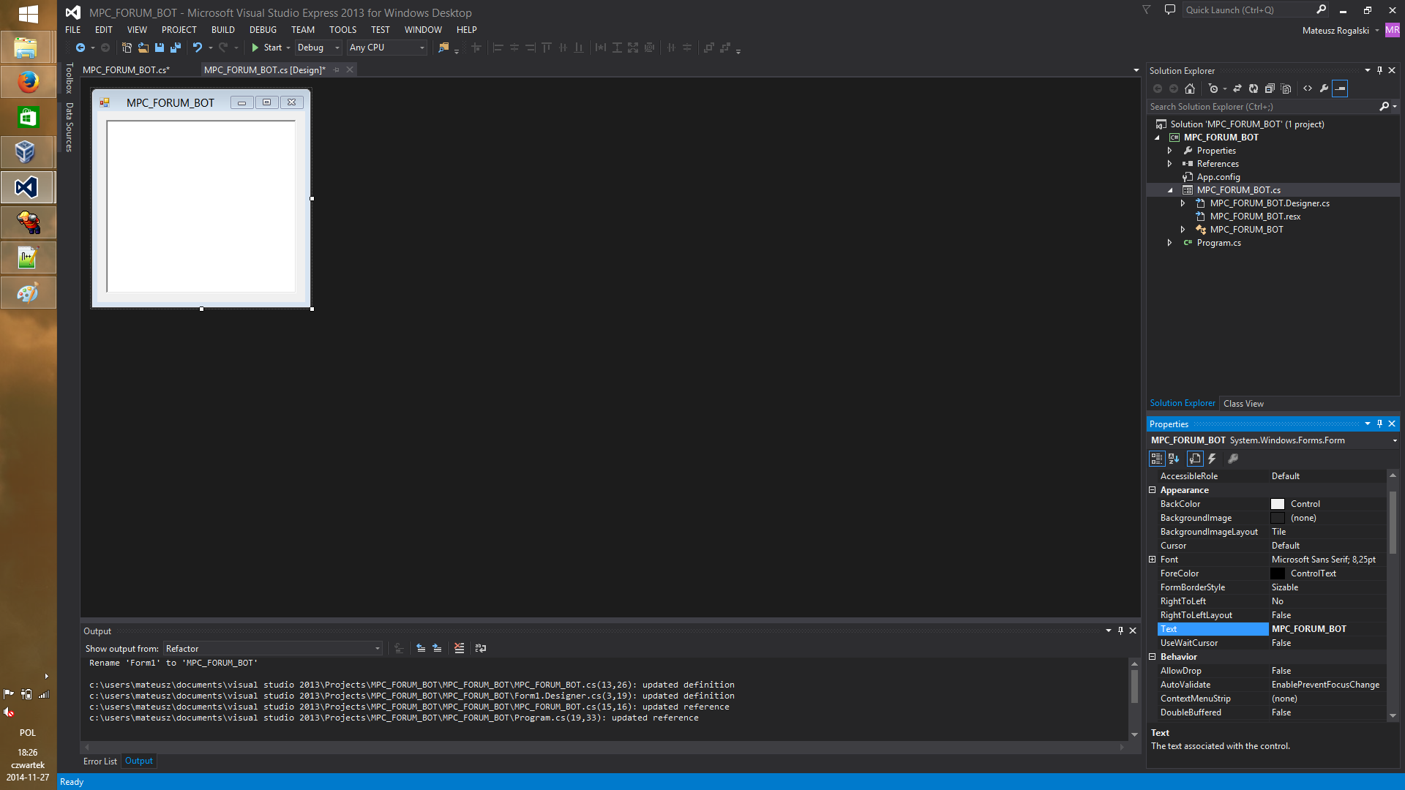Expand the Font property in Properties
This screenshot has height=790, width=1405.
[x=1153, y=560]
